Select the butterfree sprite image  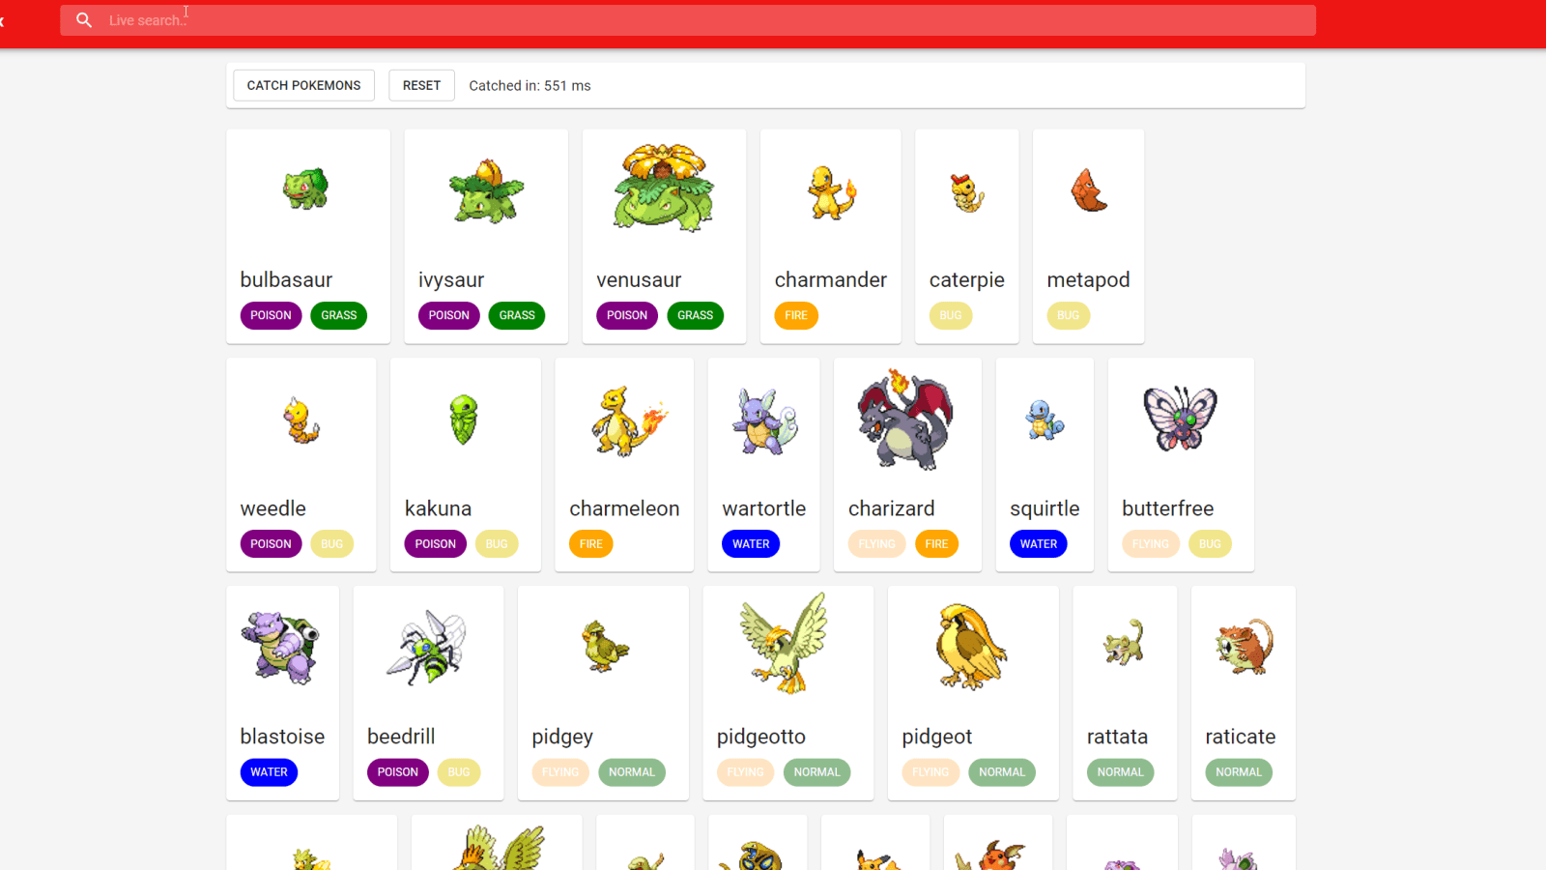coord(1181,418)
